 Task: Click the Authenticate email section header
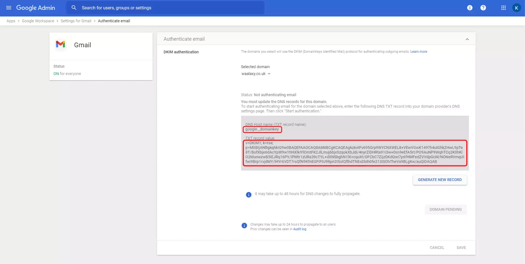(x=316, y=39)
